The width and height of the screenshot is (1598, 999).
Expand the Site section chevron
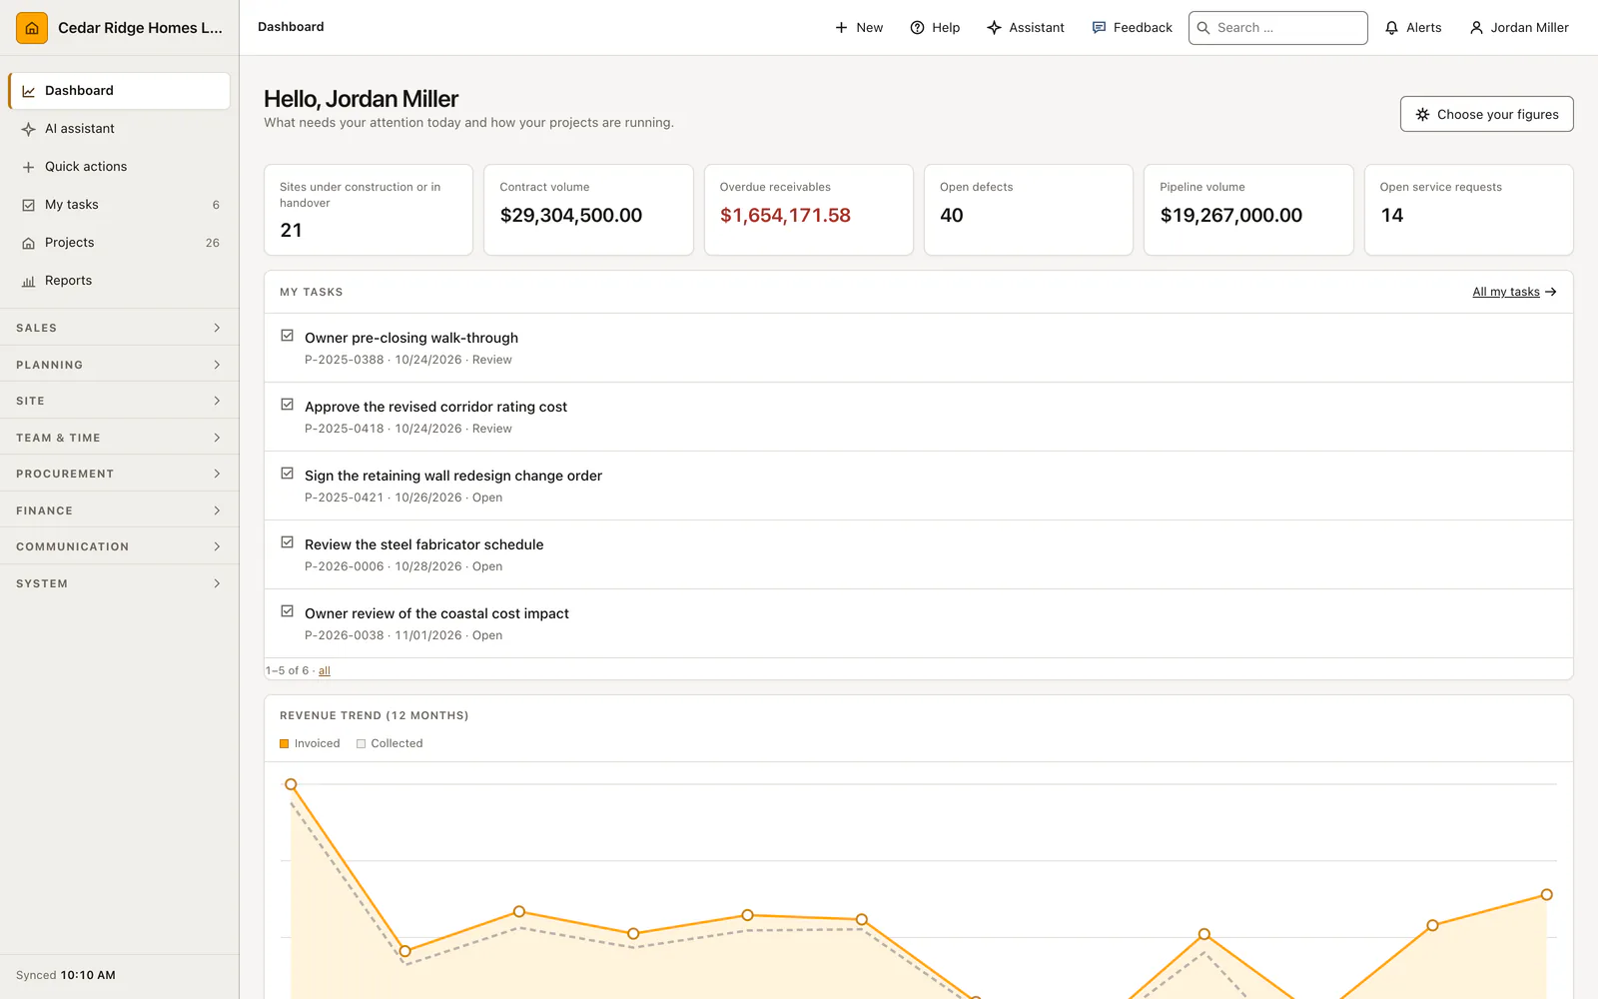[217, 401]
